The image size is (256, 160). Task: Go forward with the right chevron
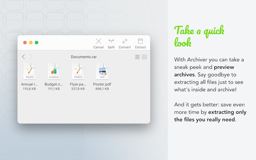click(31, 57)
